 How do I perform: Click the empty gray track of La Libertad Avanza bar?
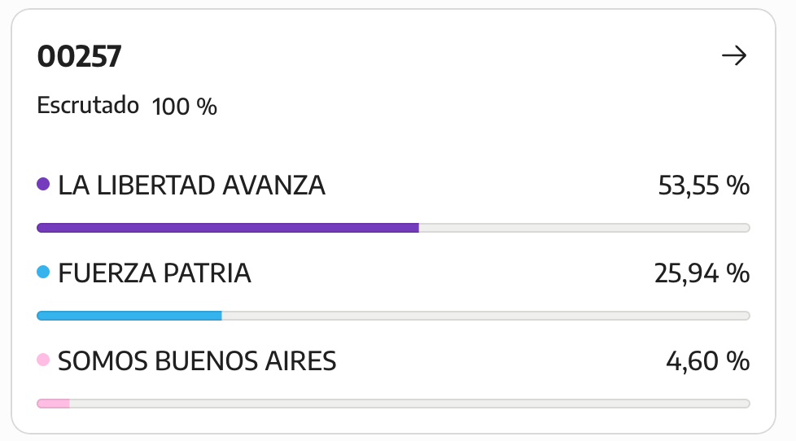[x=584, y=228]
